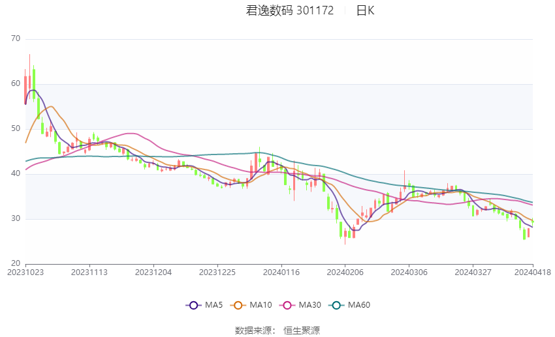Click the 70 y-axis price label
This screenshot has height=337, width=555.
[x=16, y=38]
